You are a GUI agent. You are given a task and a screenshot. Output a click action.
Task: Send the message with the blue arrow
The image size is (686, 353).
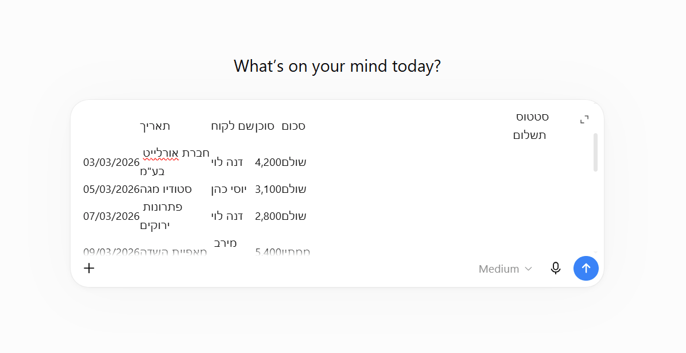tap(586, 268)
